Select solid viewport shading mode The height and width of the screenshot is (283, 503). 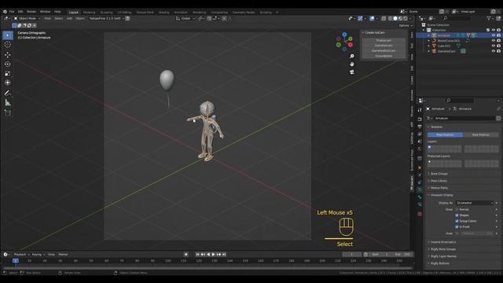pos(395,19)
